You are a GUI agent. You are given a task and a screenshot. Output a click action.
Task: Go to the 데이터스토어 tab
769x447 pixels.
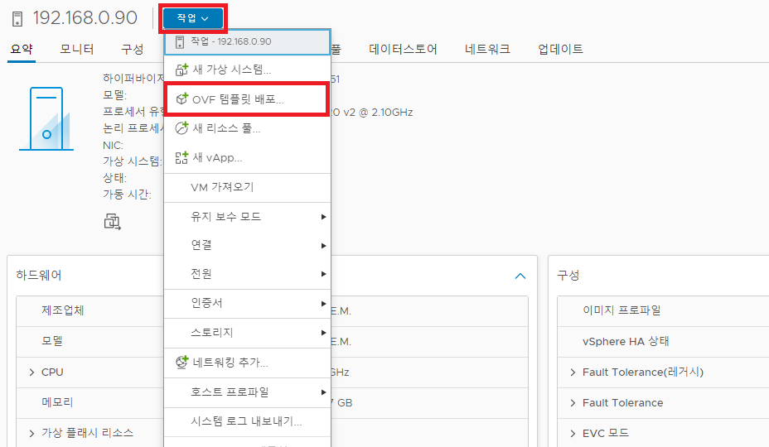403,49
